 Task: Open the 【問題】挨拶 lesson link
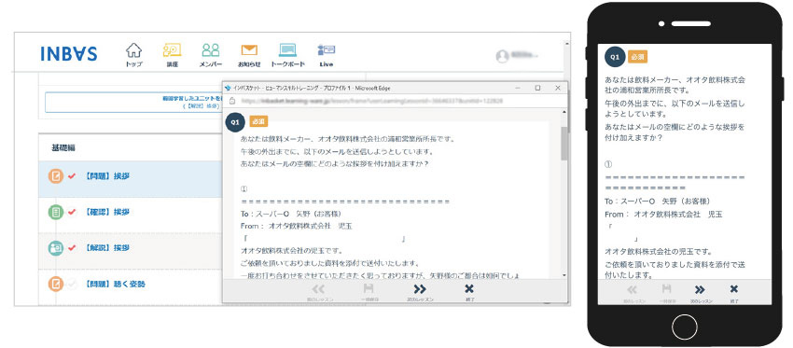pyautogui.click(x=106, y=176)
